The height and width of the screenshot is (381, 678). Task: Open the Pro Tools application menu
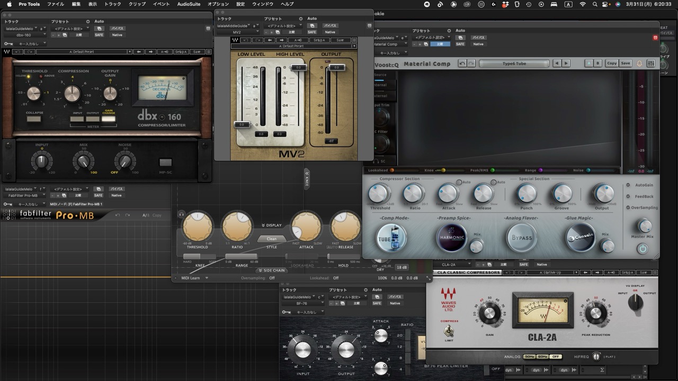point(29,4)
